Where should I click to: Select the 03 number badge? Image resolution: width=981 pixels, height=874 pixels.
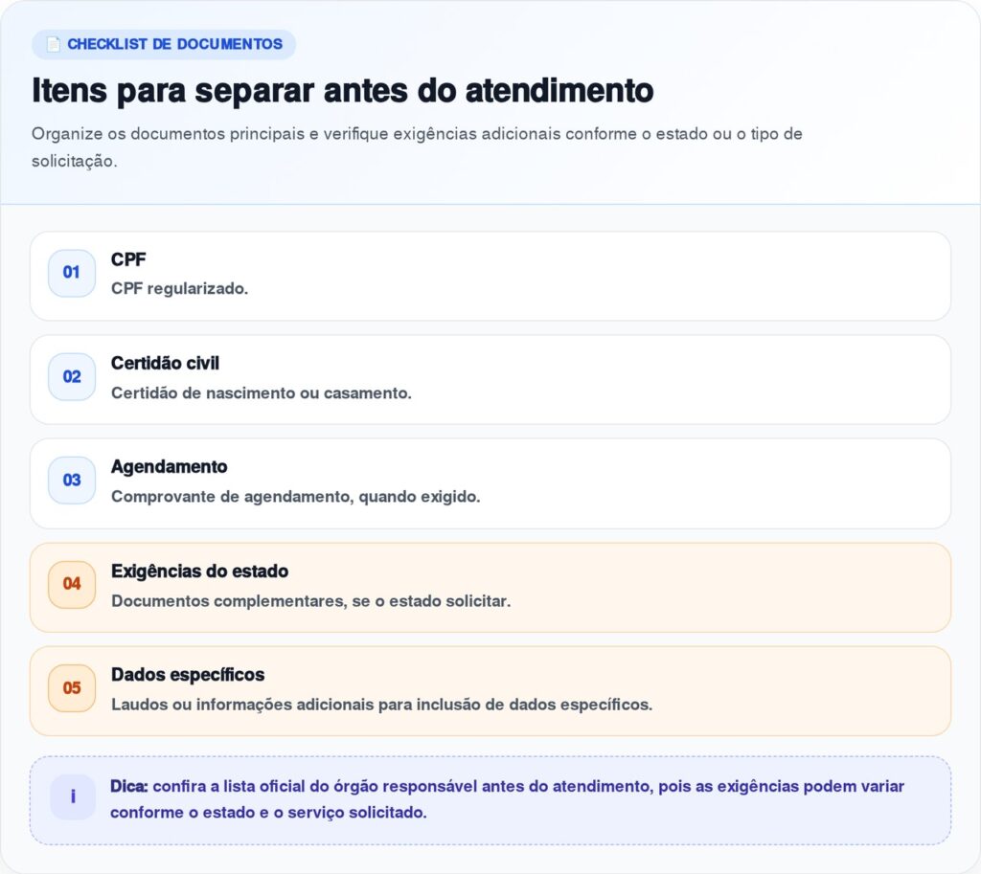pos(72,481)
